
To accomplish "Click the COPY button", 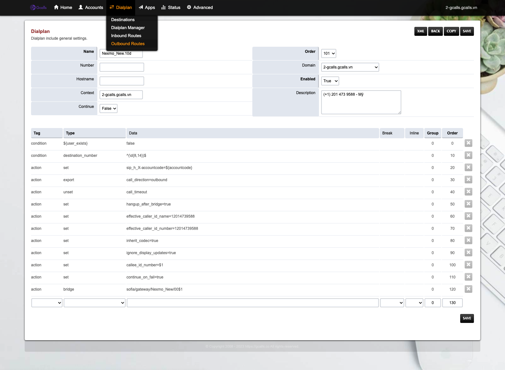I will click(x=451, y=31).
